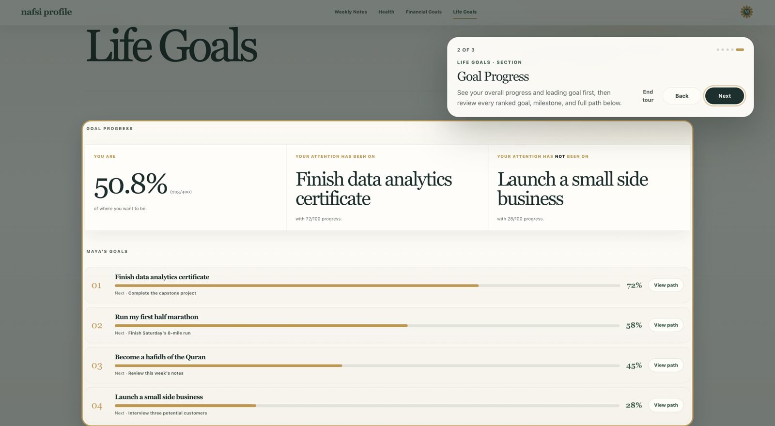Click next step 'Interview three potential customers'

pyautogui.click(x=168, y=413)
